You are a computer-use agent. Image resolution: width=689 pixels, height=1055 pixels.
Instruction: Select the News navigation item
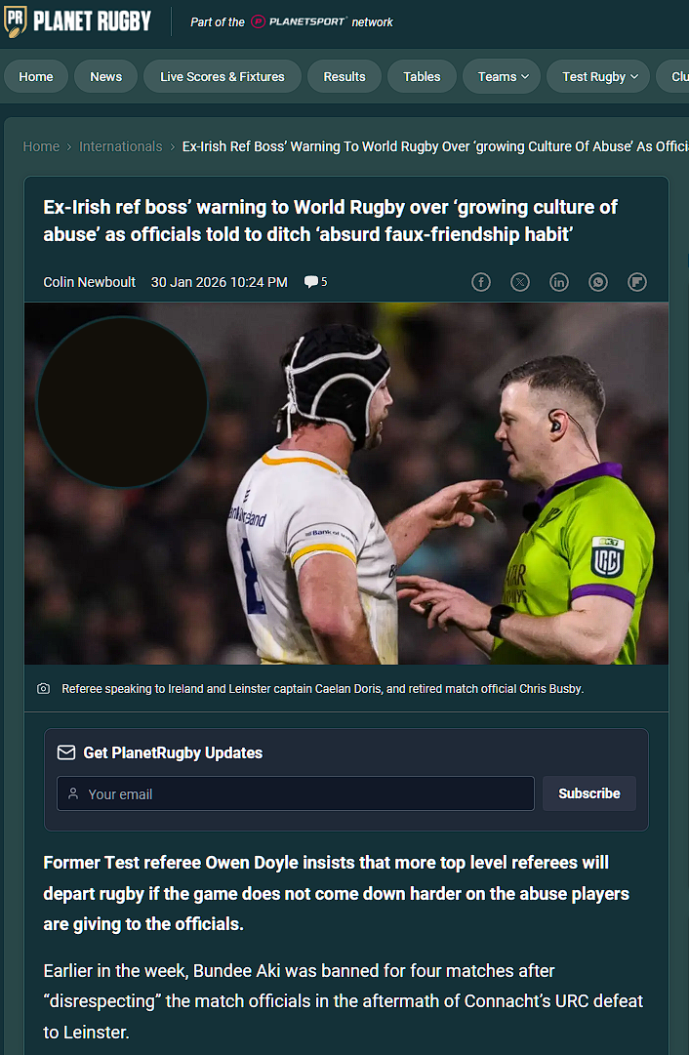click(x=105, y=77)
